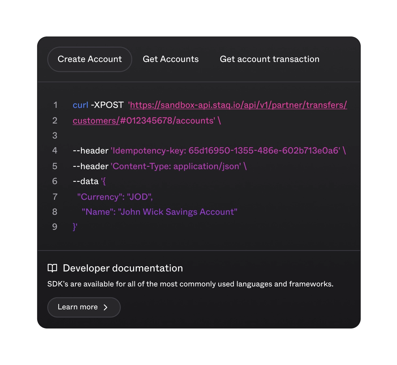The width and height of the screenshot is (397, 365).
Task: Click the chevron arrow inside Learn more button
Action: click(106, 307)
